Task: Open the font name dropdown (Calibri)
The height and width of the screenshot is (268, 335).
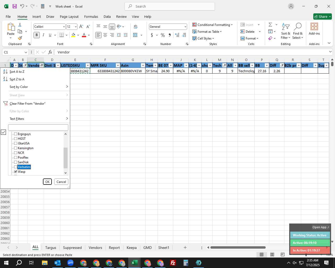Action: click(64, 27)
